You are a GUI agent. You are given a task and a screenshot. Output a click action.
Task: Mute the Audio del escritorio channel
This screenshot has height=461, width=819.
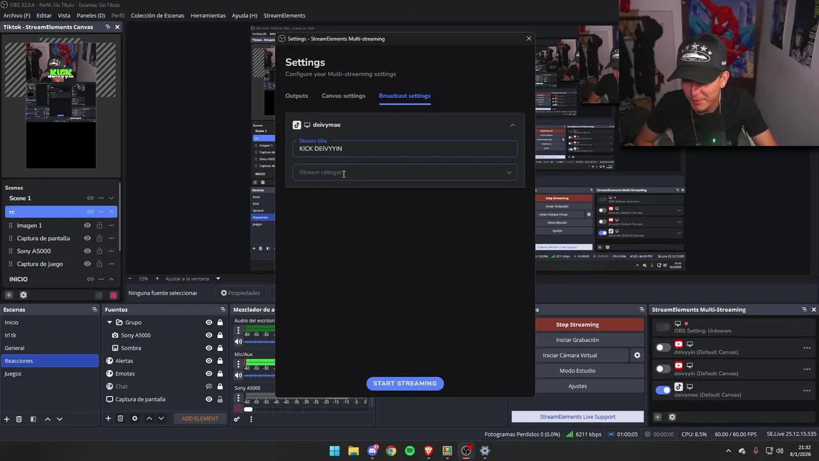(239, 342)
